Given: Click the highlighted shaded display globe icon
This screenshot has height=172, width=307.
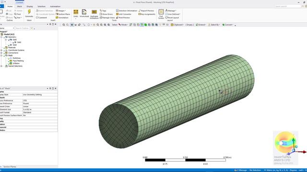Looking at the screenshot, I should point(72,25).
